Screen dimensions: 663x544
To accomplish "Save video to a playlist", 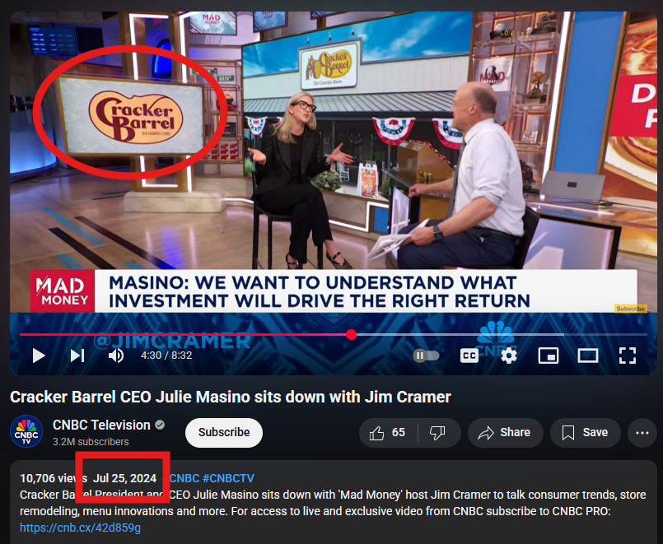I will point(586,433).
